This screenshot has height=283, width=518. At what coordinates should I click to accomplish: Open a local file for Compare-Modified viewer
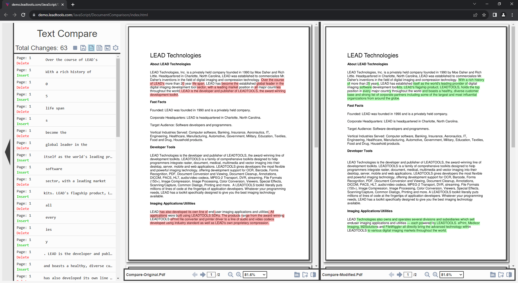501,275
